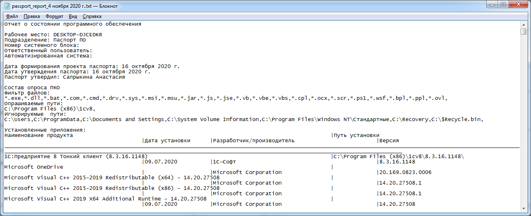Open the Правка menu
This screenshot has width=531, height=216.
(32, 16)
